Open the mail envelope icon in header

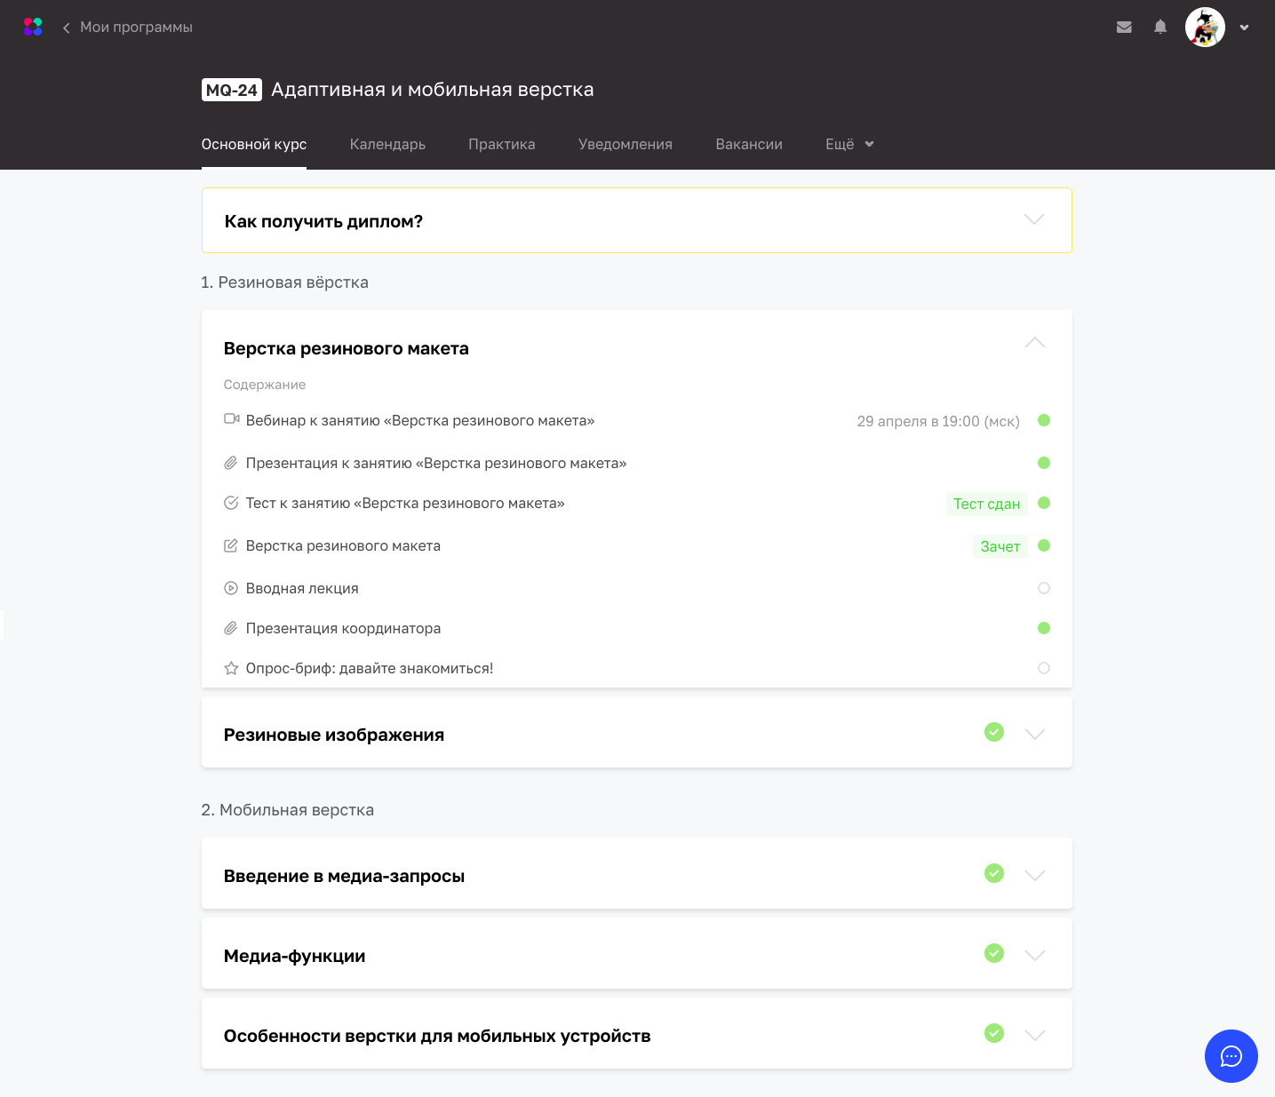(x=1124, y=28)
